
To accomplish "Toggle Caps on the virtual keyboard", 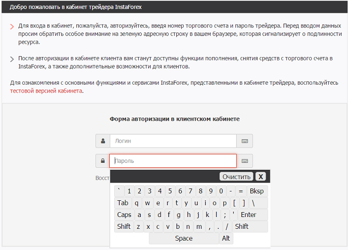I will tap(124, 215).
